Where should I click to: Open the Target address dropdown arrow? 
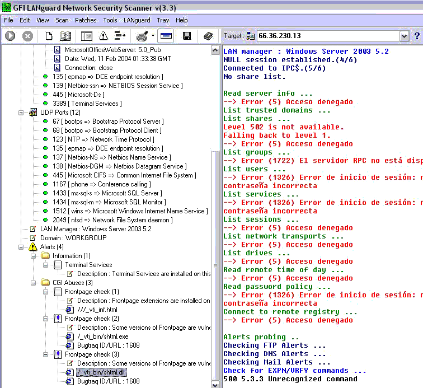404,36
